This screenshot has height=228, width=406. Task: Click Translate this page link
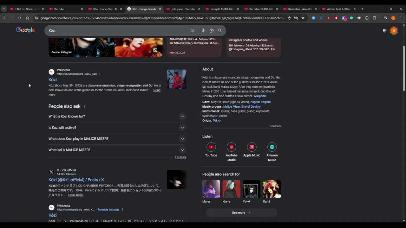[108, 210]
